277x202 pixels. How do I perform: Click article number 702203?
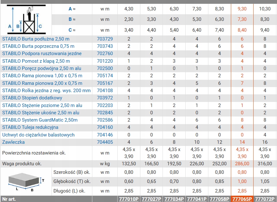pos(105,105)
